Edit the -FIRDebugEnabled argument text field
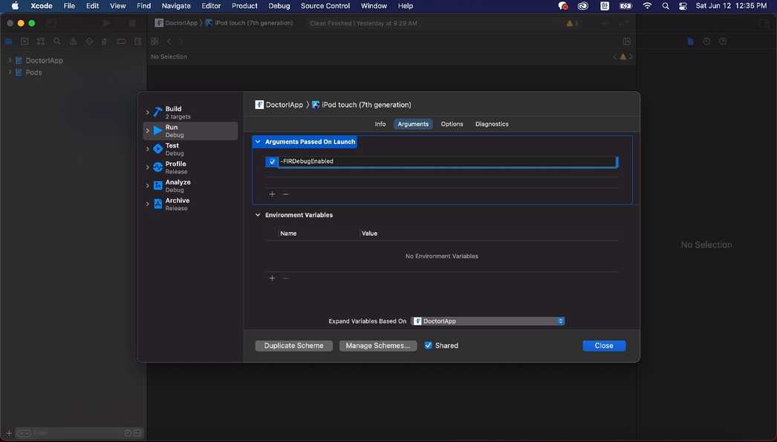This screenshot has height=442, width=777. [x=446, y=162]
